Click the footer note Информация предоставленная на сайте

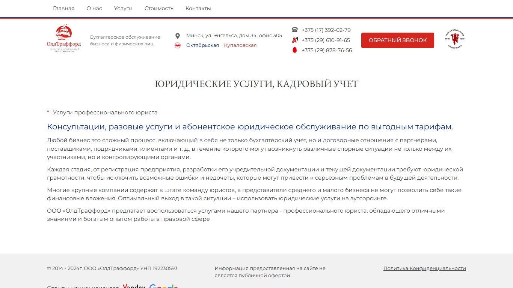click(x=270, y=272)
